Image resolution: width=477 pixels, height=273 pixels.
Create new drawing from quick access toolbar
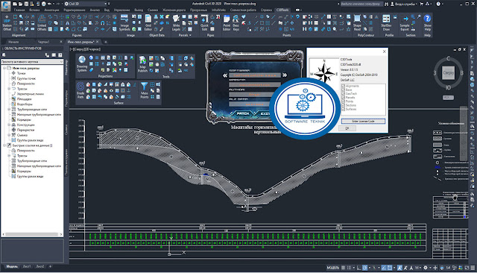(x=15, y=4)
